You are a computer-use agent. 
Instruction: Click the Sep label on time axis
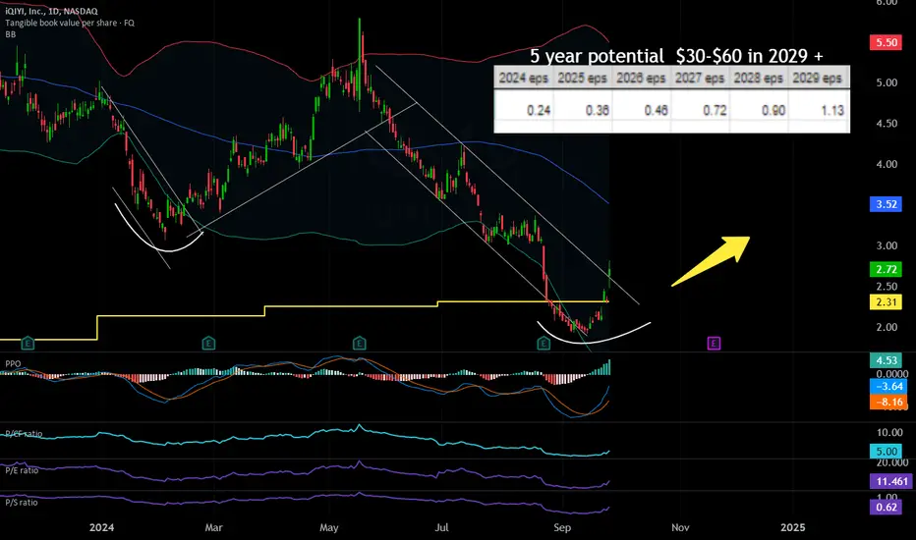(x=561, y=527)
